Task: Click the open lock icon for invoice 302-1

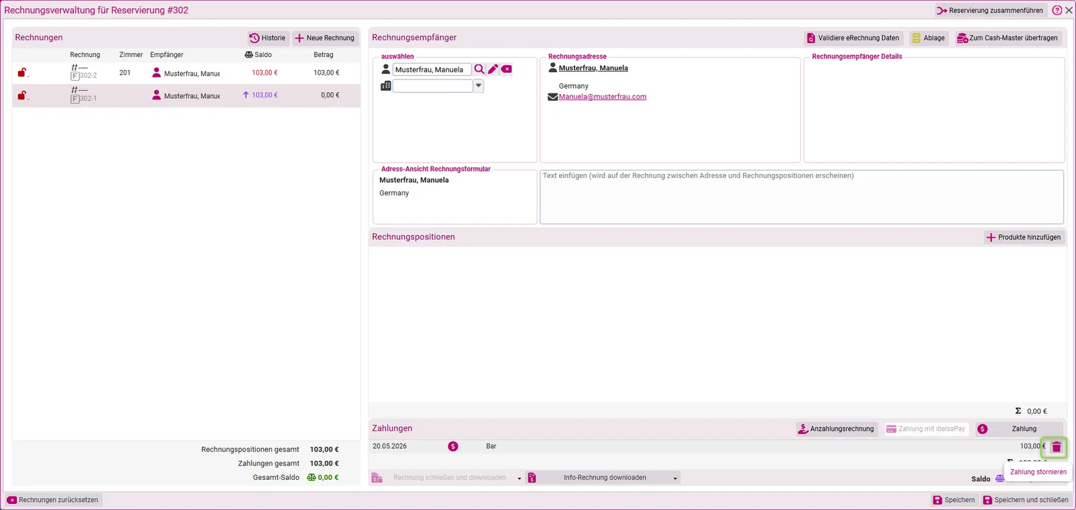Action: click(x=22, y=95)
